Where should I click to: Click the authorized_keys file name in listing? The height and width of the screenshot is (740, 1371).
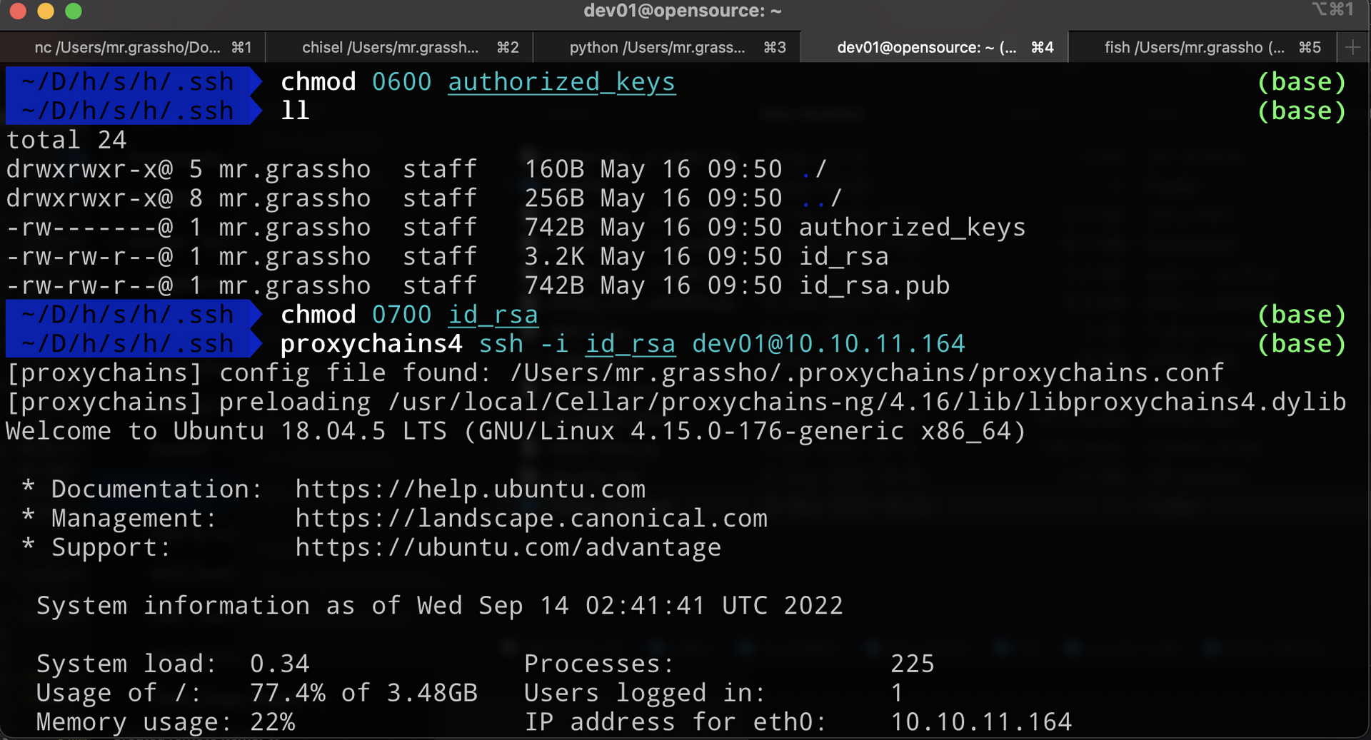pyautogui.click(x=912, y=228)
